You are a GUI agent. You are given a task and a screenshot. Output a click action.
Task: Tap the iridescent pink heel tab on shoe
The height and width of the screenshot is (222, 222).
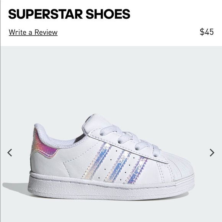(x=44, y=144)
